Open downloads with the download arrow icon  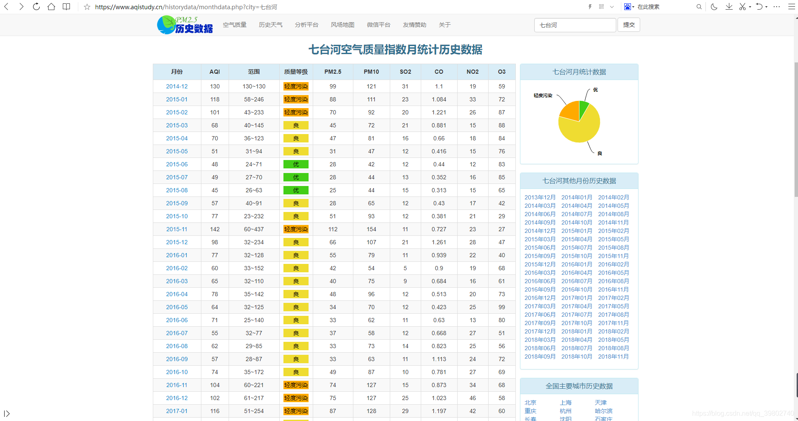click(729, 7)
